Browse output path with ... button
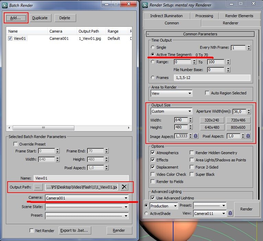This screenshot has width=263, height=241. [38, 187]
